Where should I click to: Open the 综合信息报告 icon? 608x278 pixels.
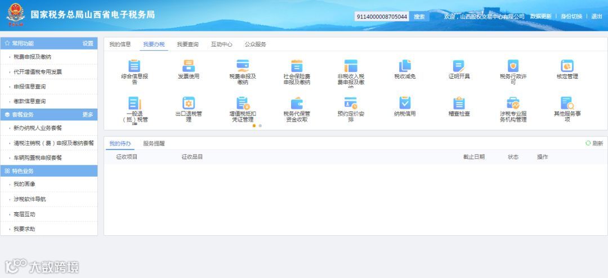point(134,65)
